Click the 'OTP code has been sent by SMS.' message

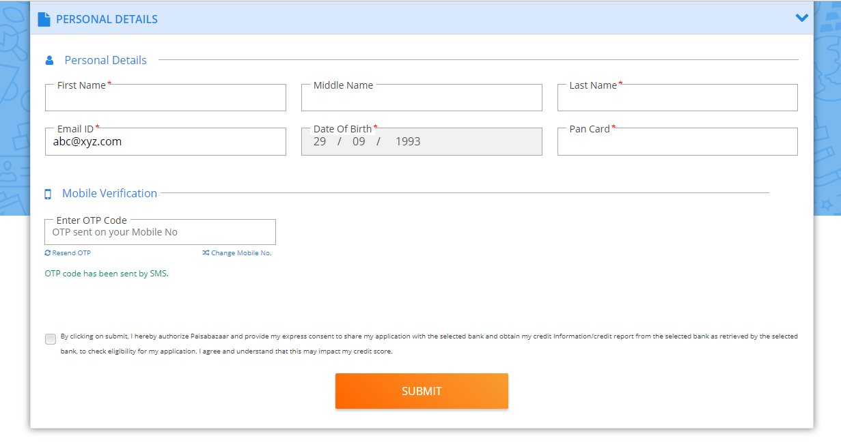[107, 274]
